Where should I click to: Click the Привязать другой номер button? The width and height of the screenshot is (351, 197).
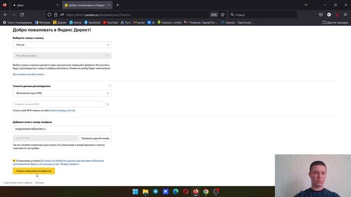pos(95,138)
